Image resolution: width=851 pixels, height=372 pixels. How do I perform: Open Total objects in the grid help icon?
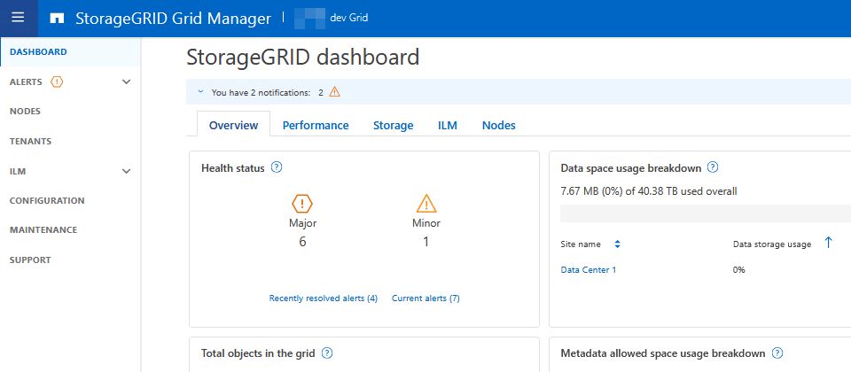[327, 353]
